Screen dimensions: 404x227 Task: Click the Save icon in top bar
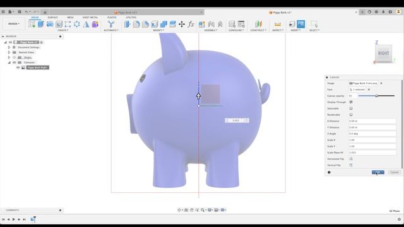20,12
